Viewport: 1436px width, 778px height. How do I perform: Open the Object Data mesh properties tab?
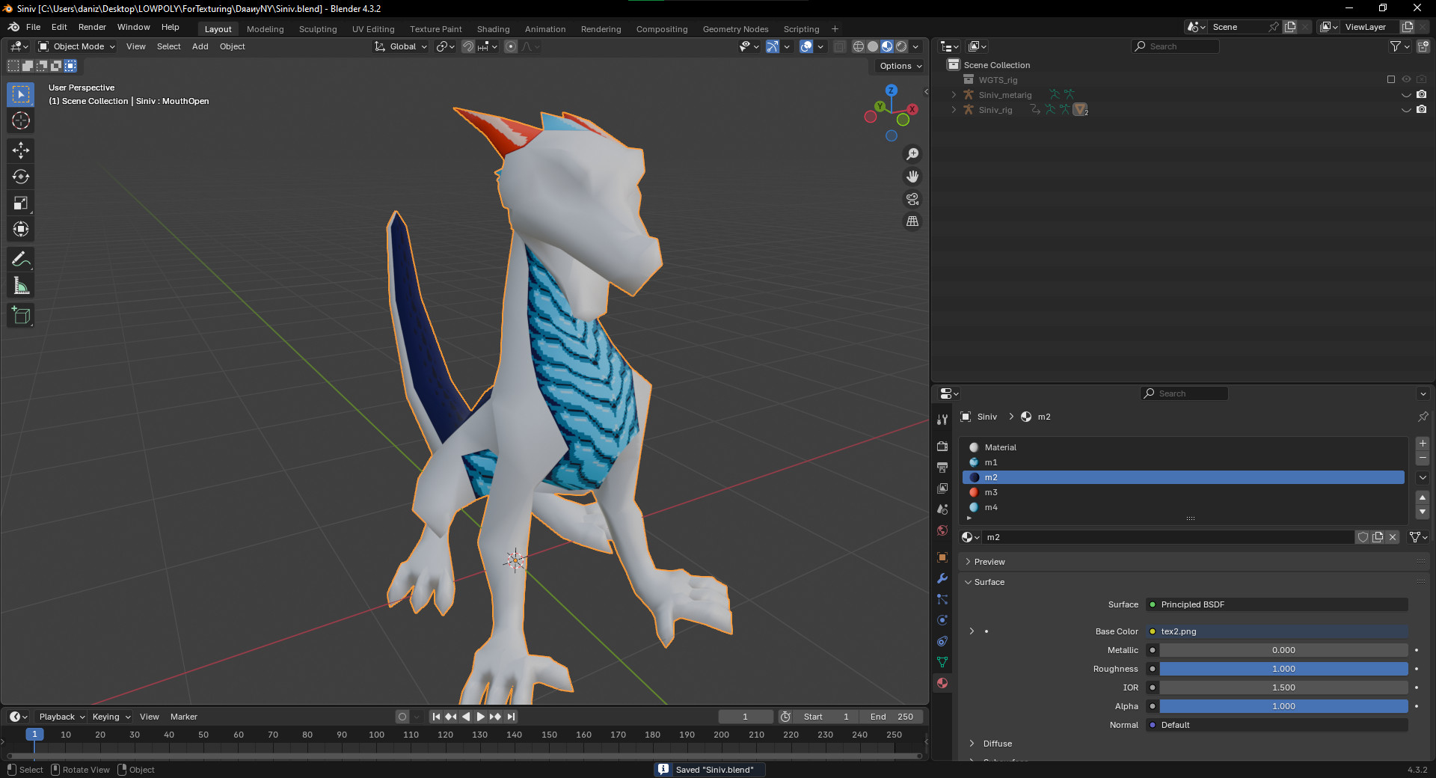[942, 662]
